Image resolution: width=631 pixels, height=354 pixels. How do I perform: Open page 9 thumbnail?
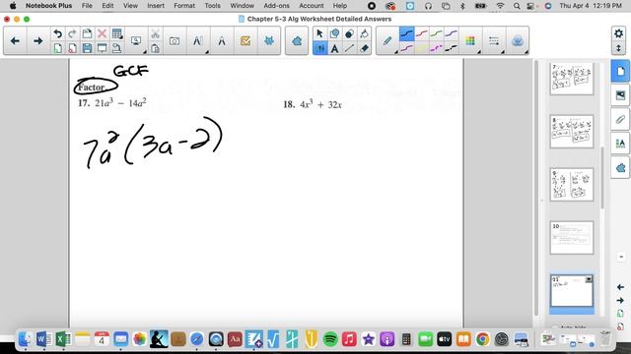572,185
